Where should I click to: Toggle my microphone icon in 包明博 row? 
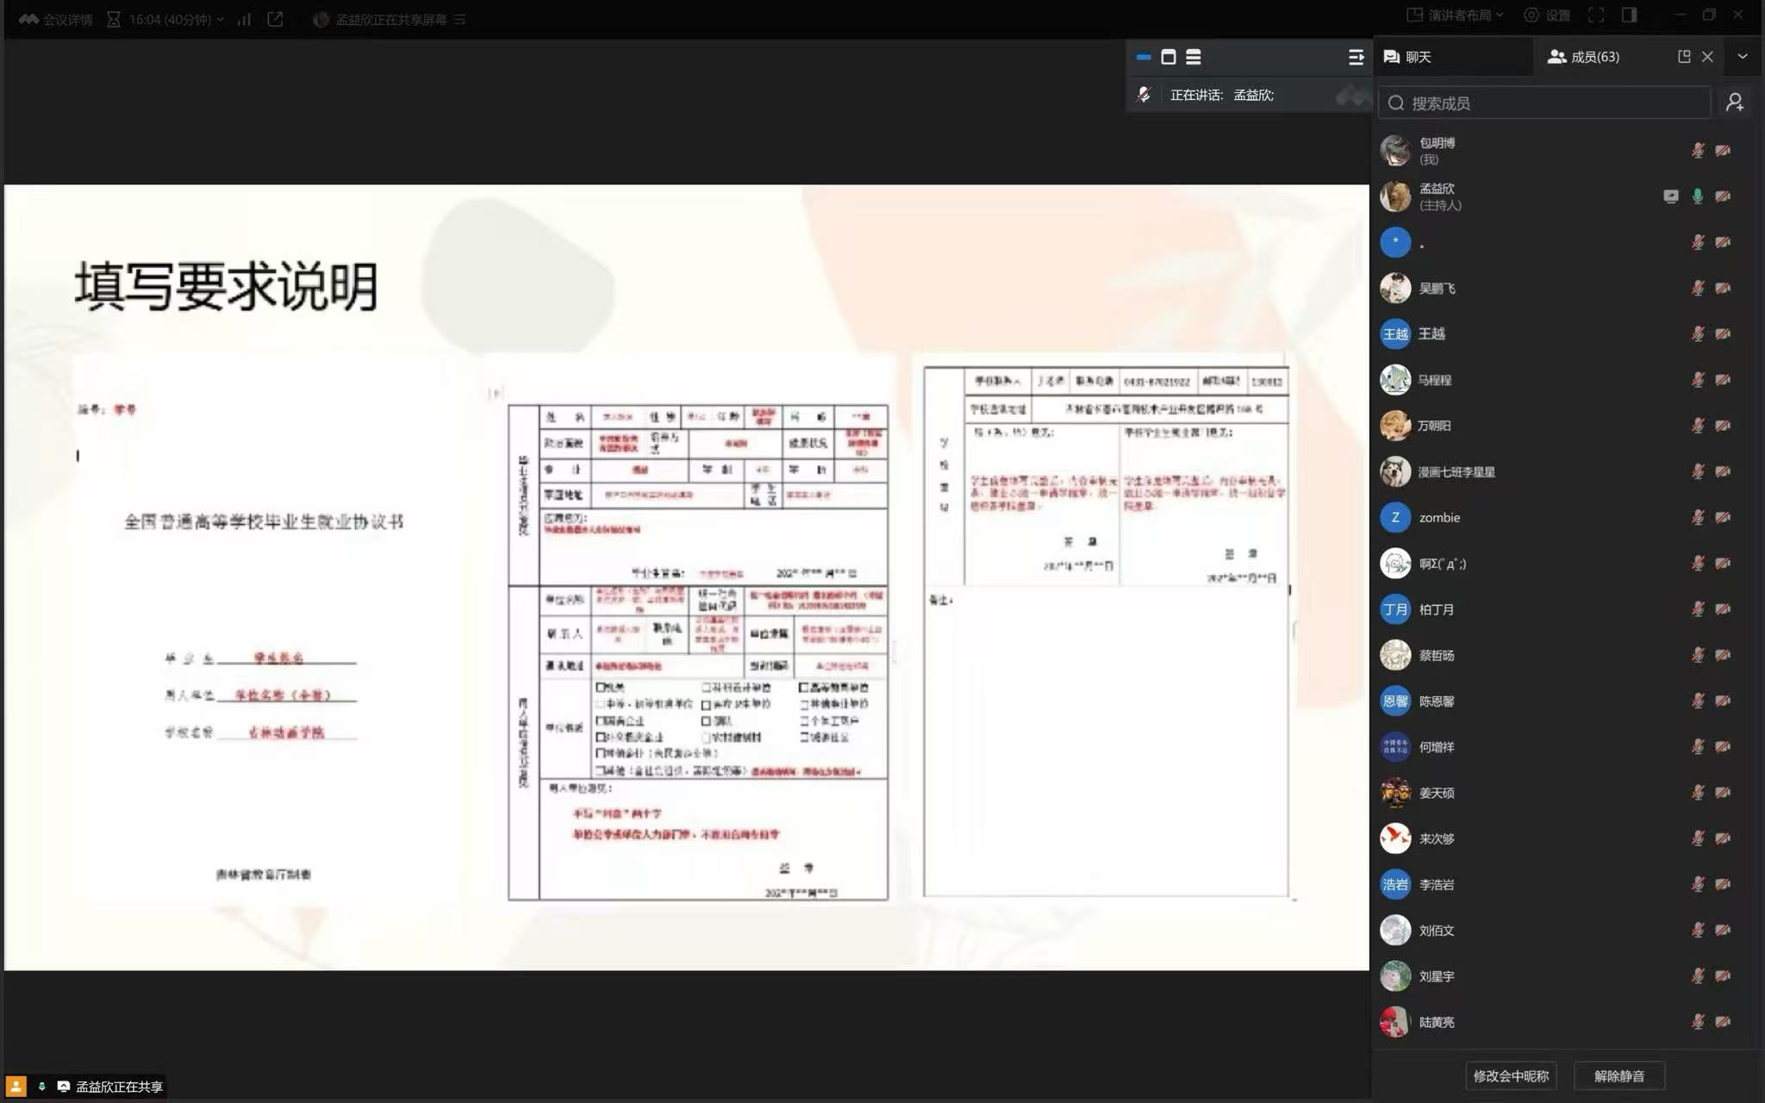tap(1697, 151)
